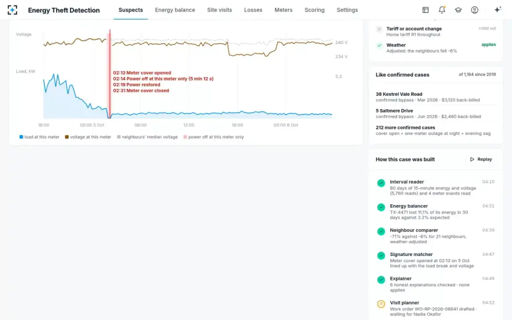Click the checkmark icon beside Weather
Image resolution: width=512 pixels, height=320 pixels.
pyautogui.click(x=379, y=45)
